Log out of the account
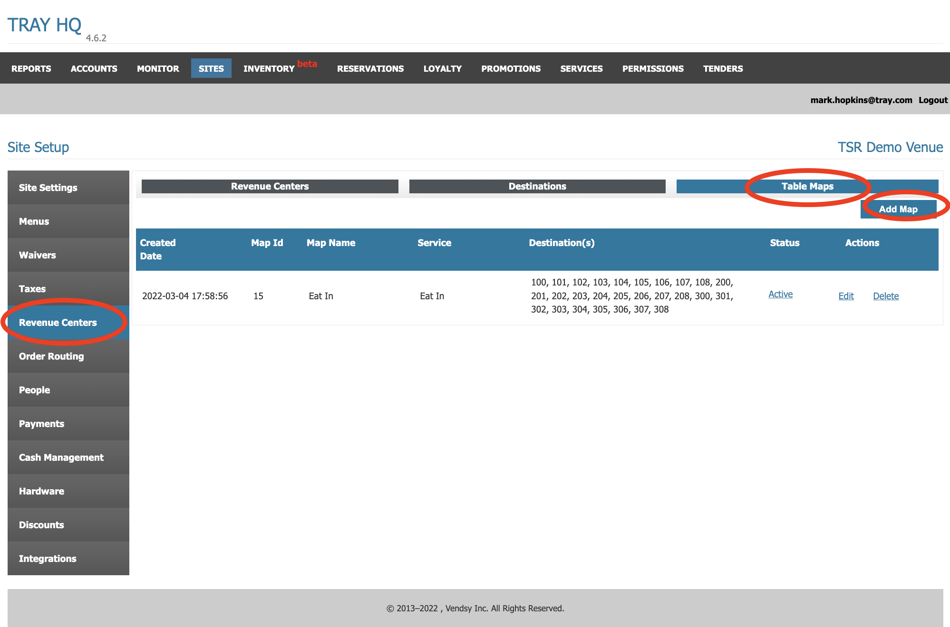Screen dimensions: 950x627 [x=932, y=100]
